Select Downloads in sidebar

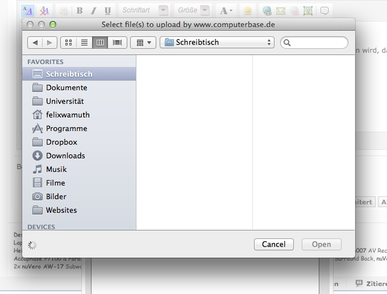(79, 156)
